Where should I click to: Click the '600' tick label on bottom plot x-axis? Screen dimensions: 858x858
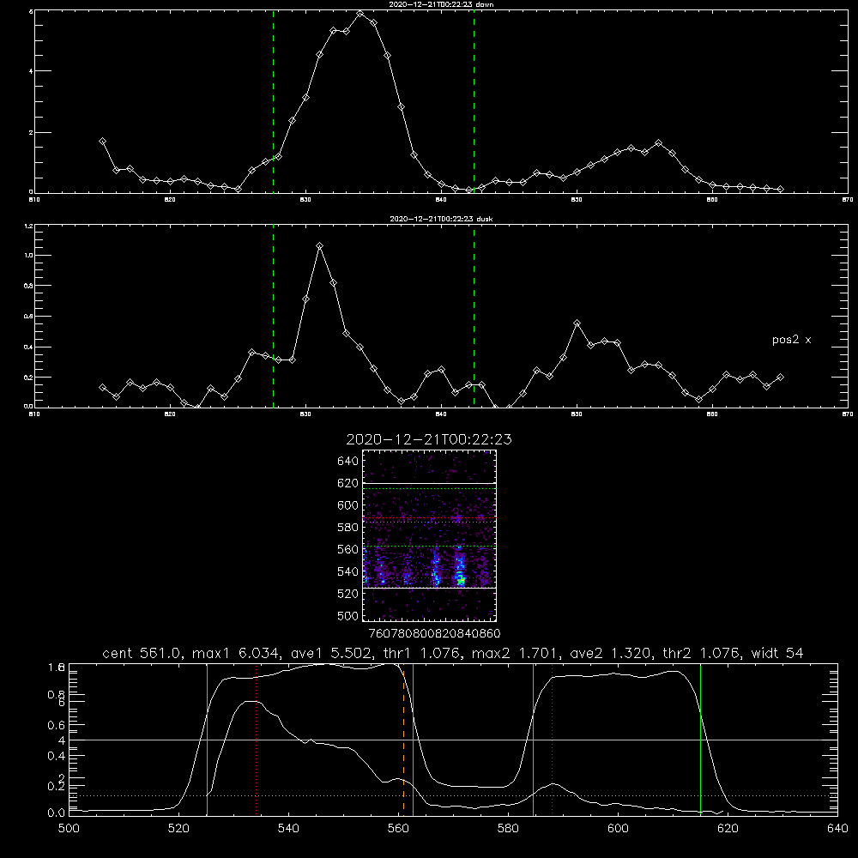pyautogui.click(x=619, y=829)
